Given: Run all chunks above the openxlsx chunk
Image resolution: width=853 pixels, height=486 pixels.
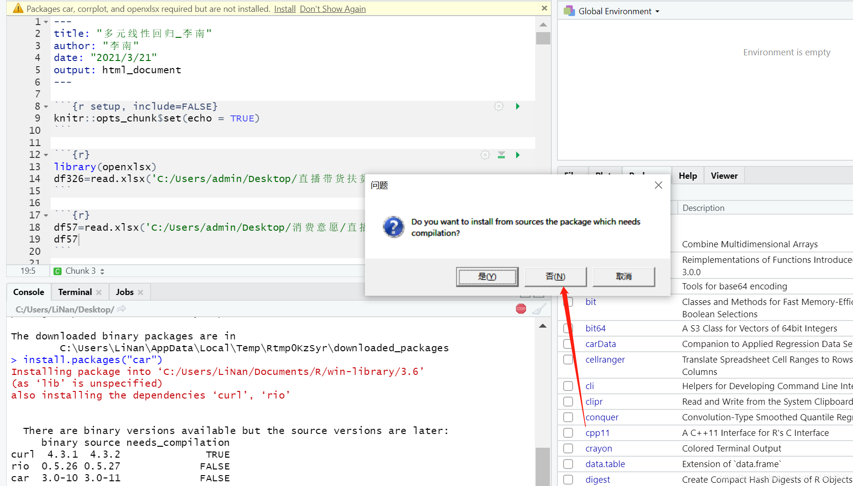Looking at the screenshot, I should 501,155.
